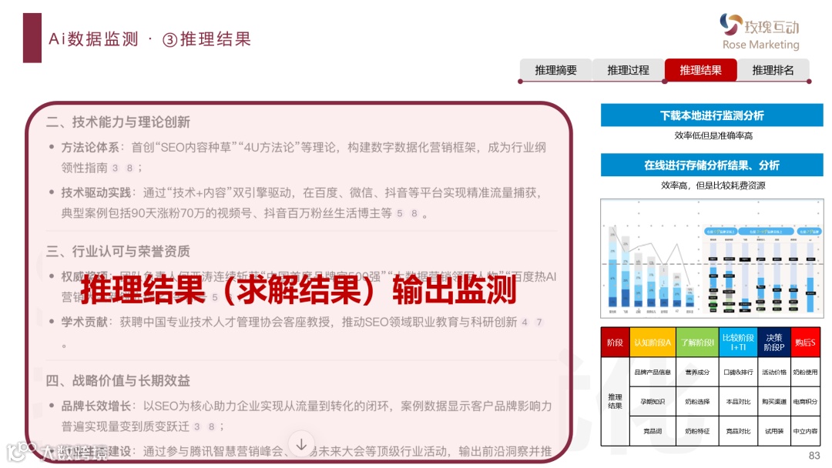
Task: Click the caption 效率低但是准确率高
Action: 713,135
